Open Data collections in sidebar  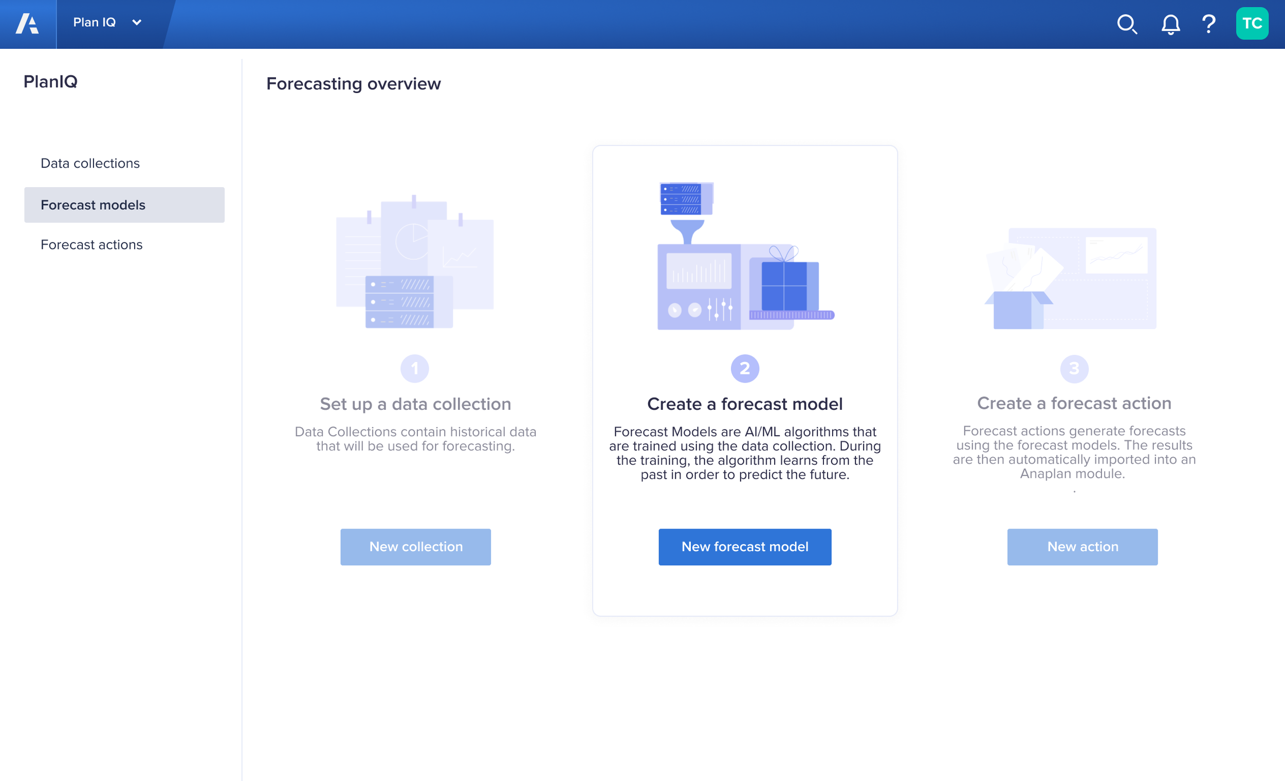point(90,164)
